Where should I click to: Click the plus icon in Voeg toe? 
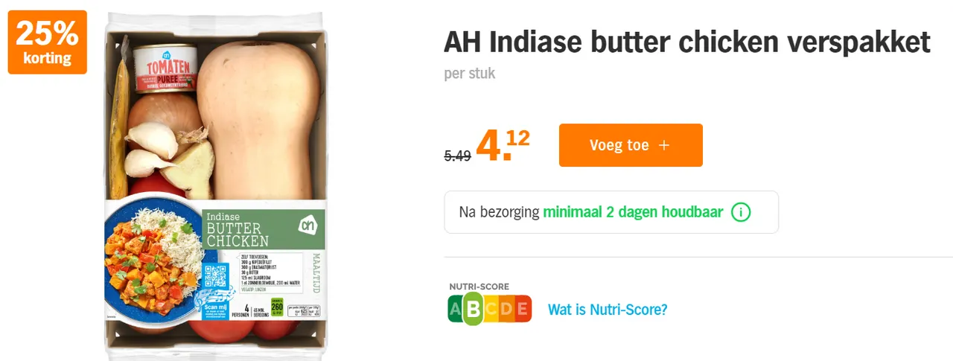point(663,145)
